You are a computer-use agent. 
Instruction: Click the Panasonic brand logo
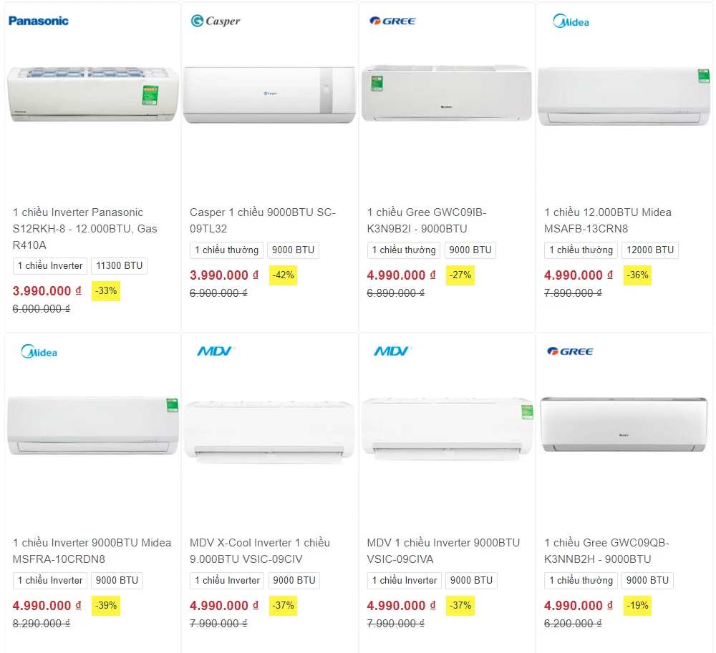click(39, 21)
